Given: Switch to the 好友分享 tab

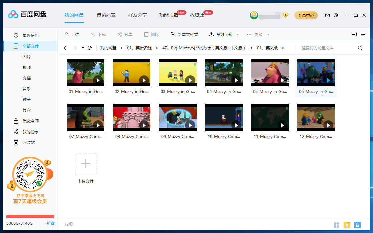Looking at the screenshot, I should (x=138, y=15).
